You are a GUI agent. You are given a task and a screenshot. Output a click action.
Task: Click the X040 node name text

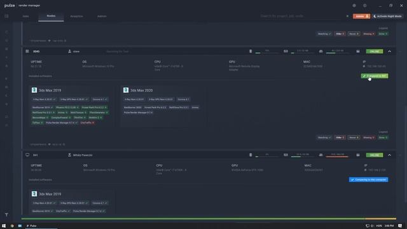(x=36, y=52)
